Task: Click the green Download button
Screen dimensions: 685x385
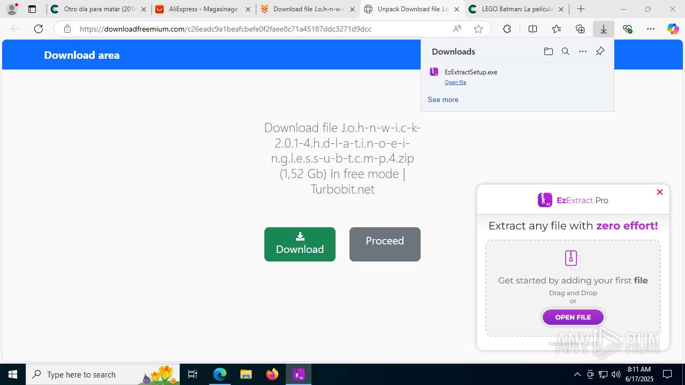Action: (x=300, y=244)
